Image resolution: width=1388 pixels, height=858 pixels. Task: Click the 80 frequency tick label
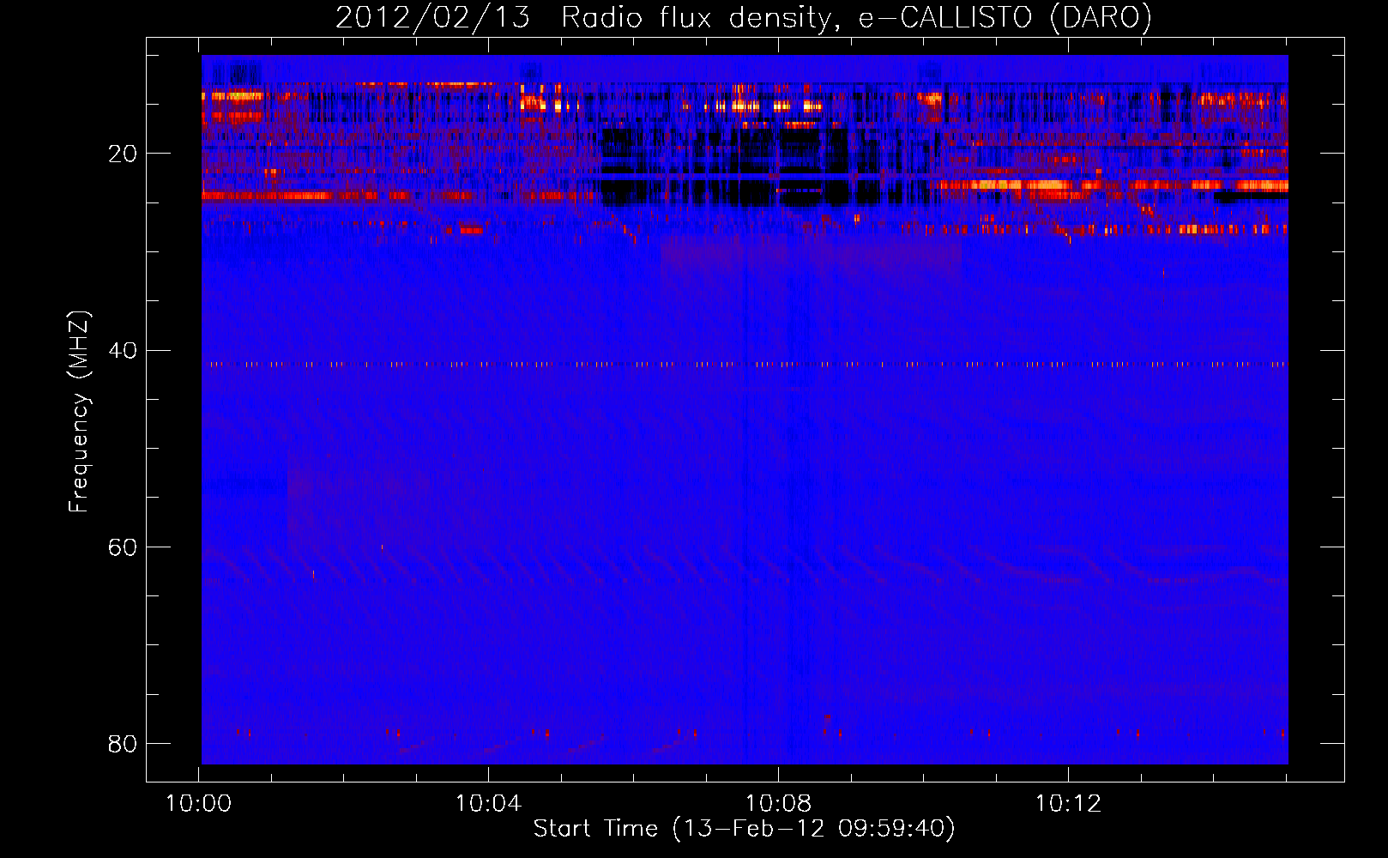[x=123, y=743]
